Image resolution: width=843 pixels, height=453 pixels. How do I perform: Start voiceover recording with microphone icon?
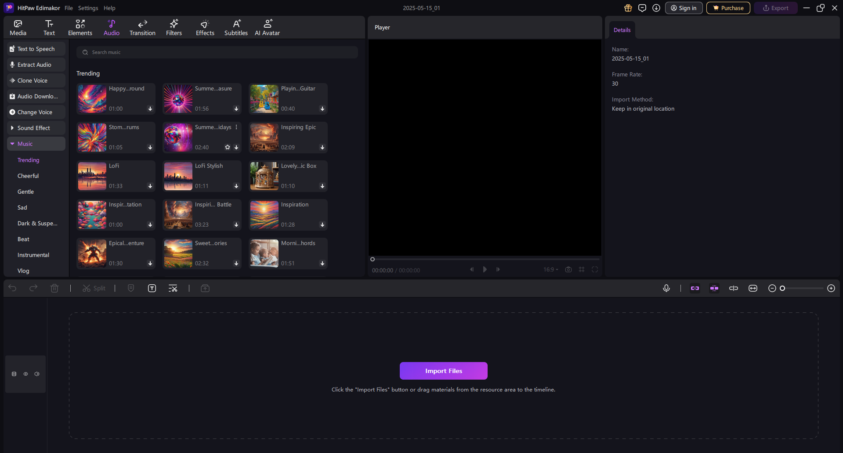tap(666, 288)
